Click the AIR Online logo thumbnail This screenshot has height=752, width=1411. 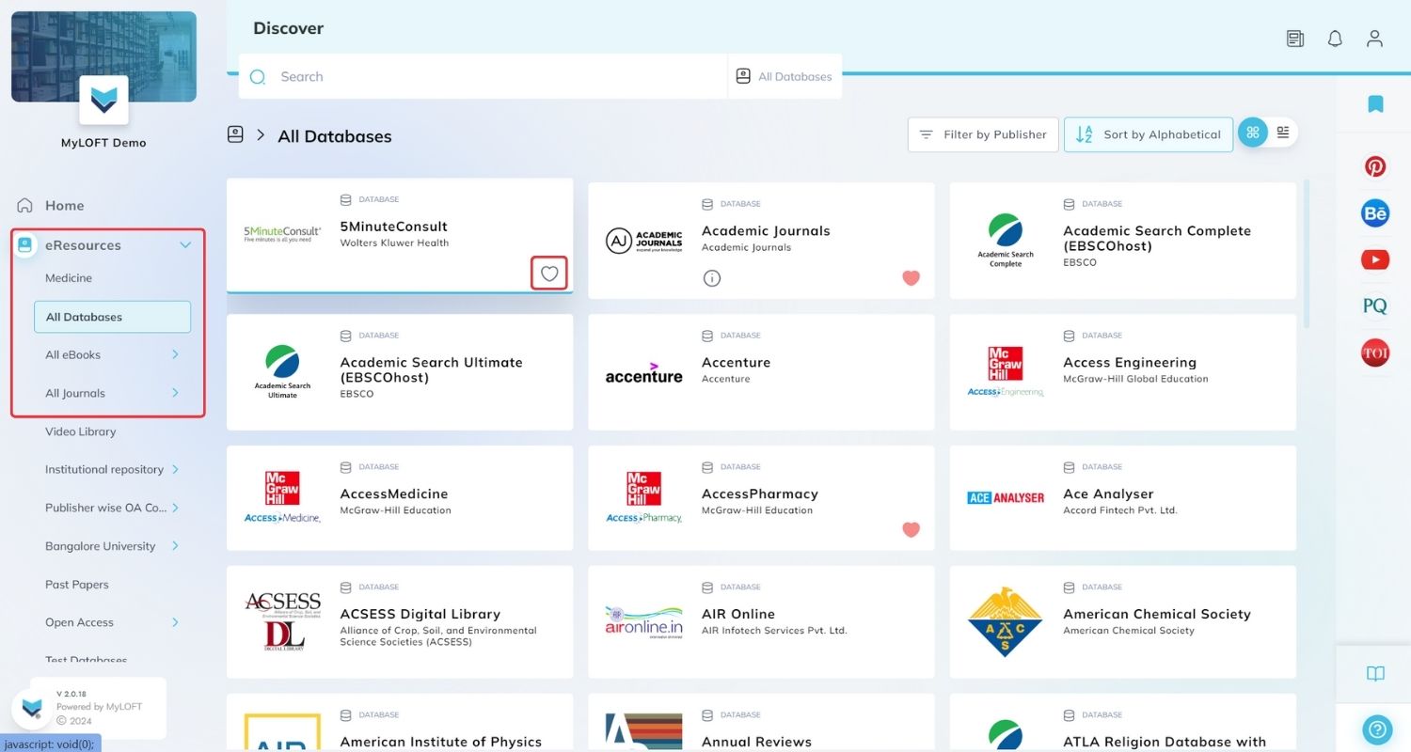643,621
